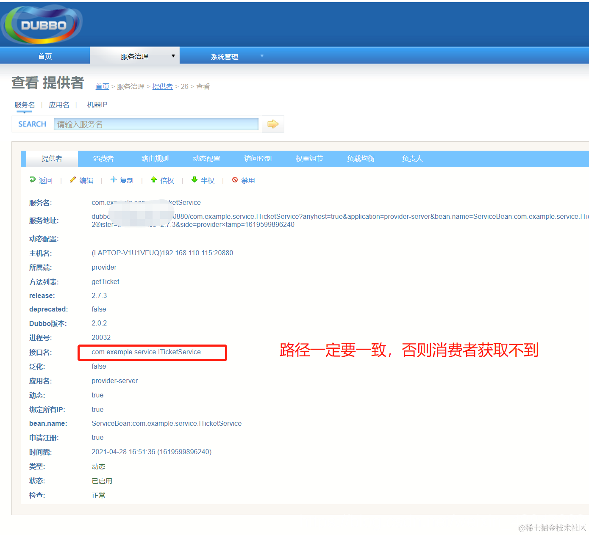Click the 倍权 link
The image size is (589, 535).
click(167, 181)
